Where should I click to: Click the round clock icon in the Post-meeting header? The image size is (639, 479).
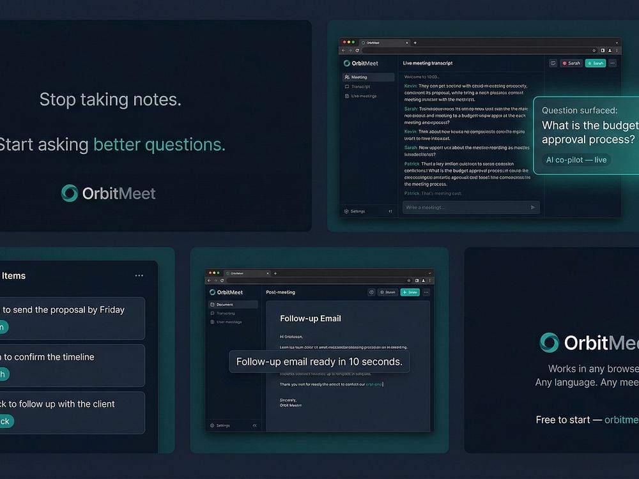coord(371,292)
